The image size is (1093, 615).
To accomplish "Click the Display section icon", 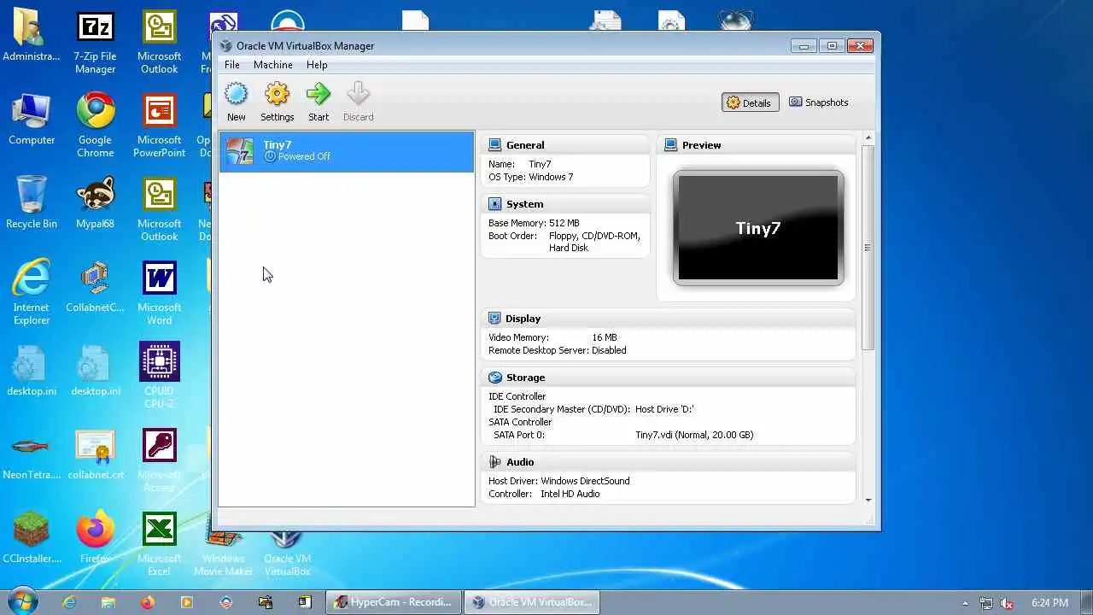I will 494,319.
